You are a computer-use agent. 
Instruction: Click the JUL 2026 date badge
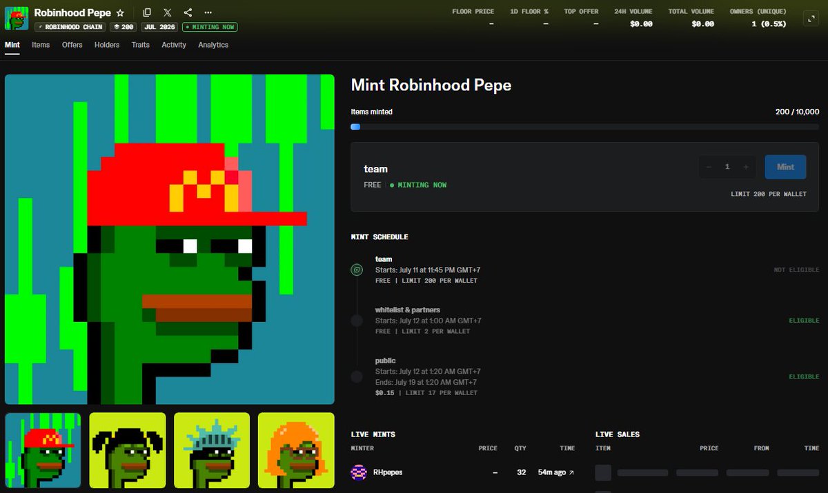tap(160, 27)
